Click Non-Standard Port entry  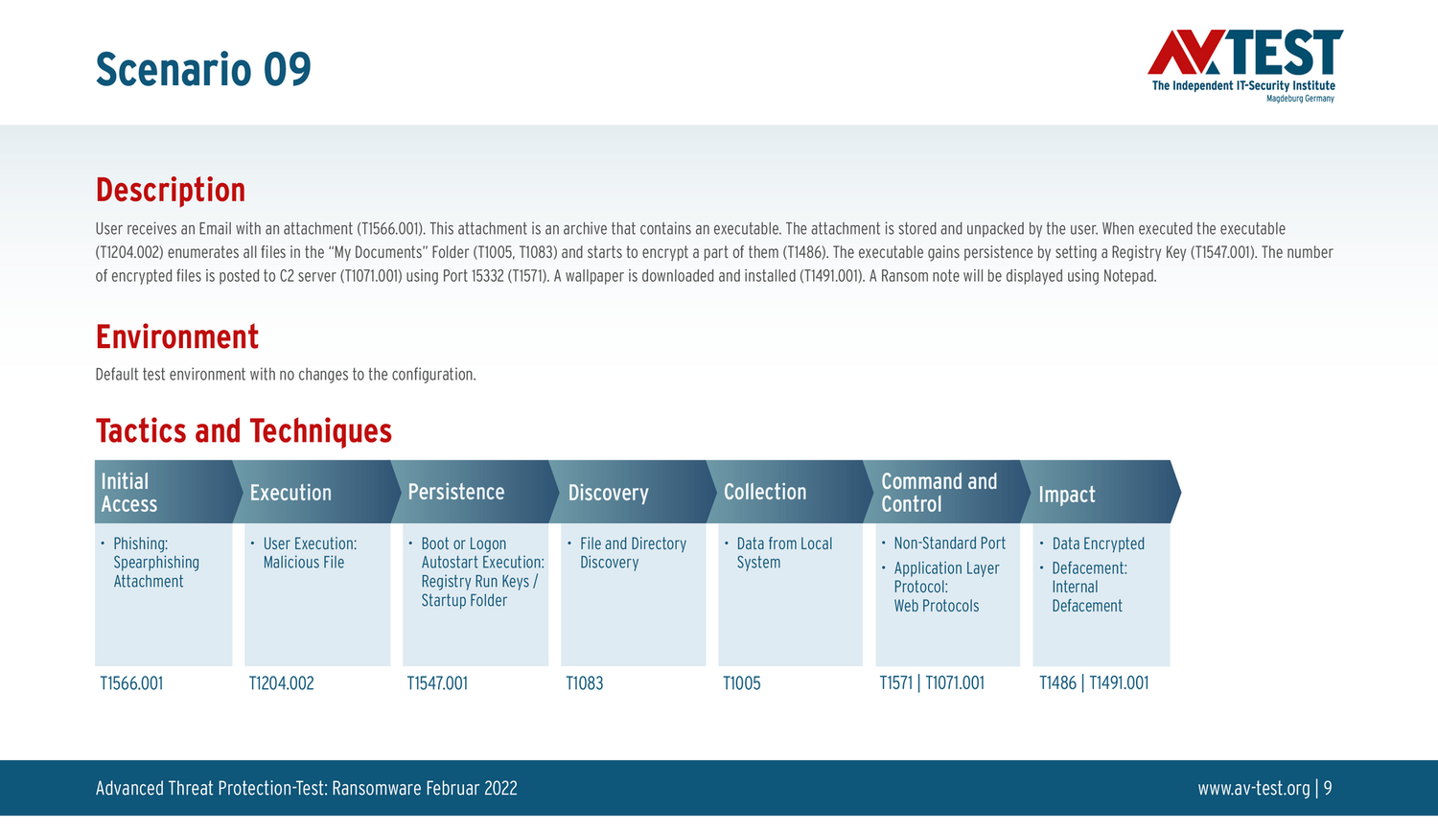[x=949, y=543]
